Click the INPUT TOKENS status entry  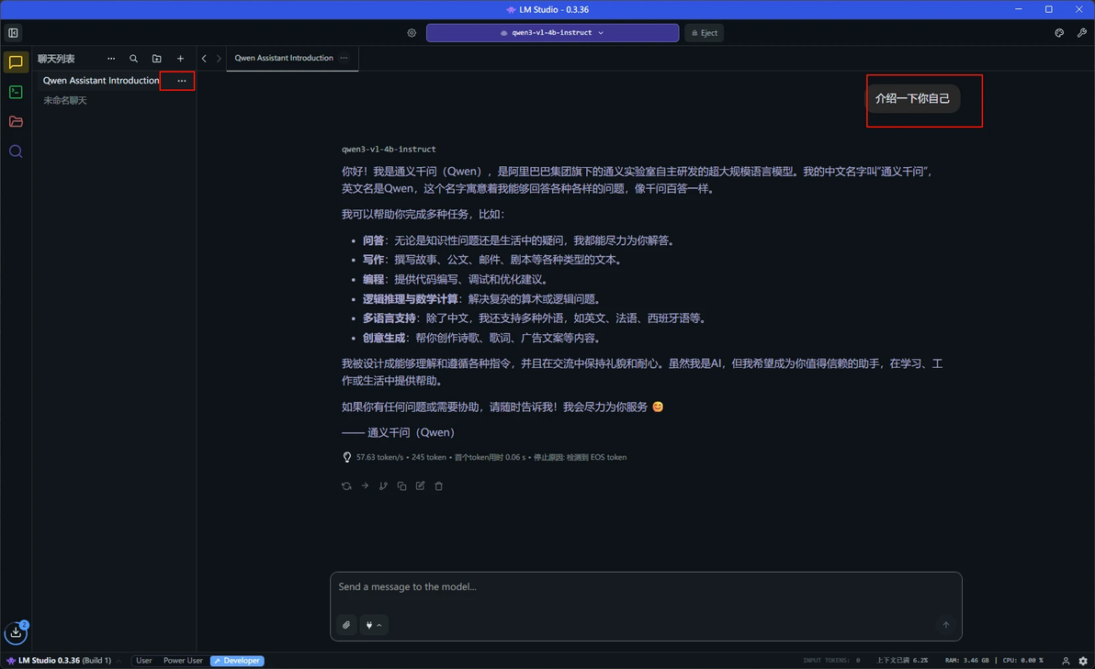click(831, 661)
